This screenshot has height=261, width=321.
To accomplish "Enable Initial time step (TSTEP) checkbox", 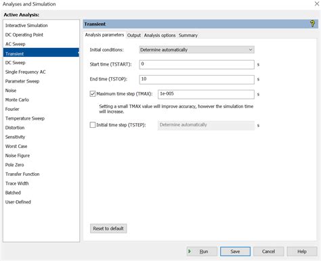I will pyautogui.click(x=93, y=125).
